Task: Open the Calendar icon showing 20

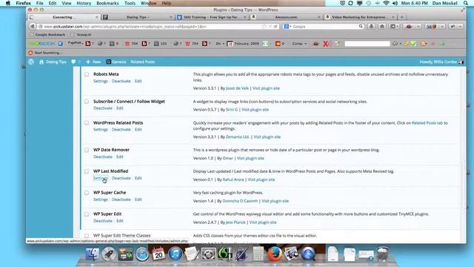Action: 158,254
